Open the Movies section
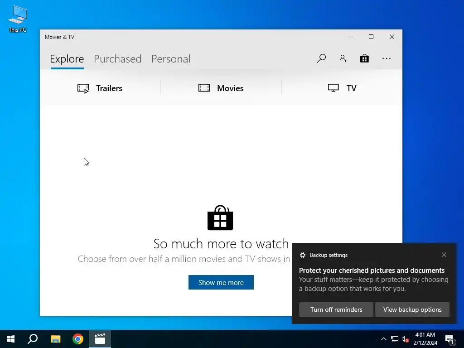The height and width of the screenshot is (348, 464). [221, 88]
